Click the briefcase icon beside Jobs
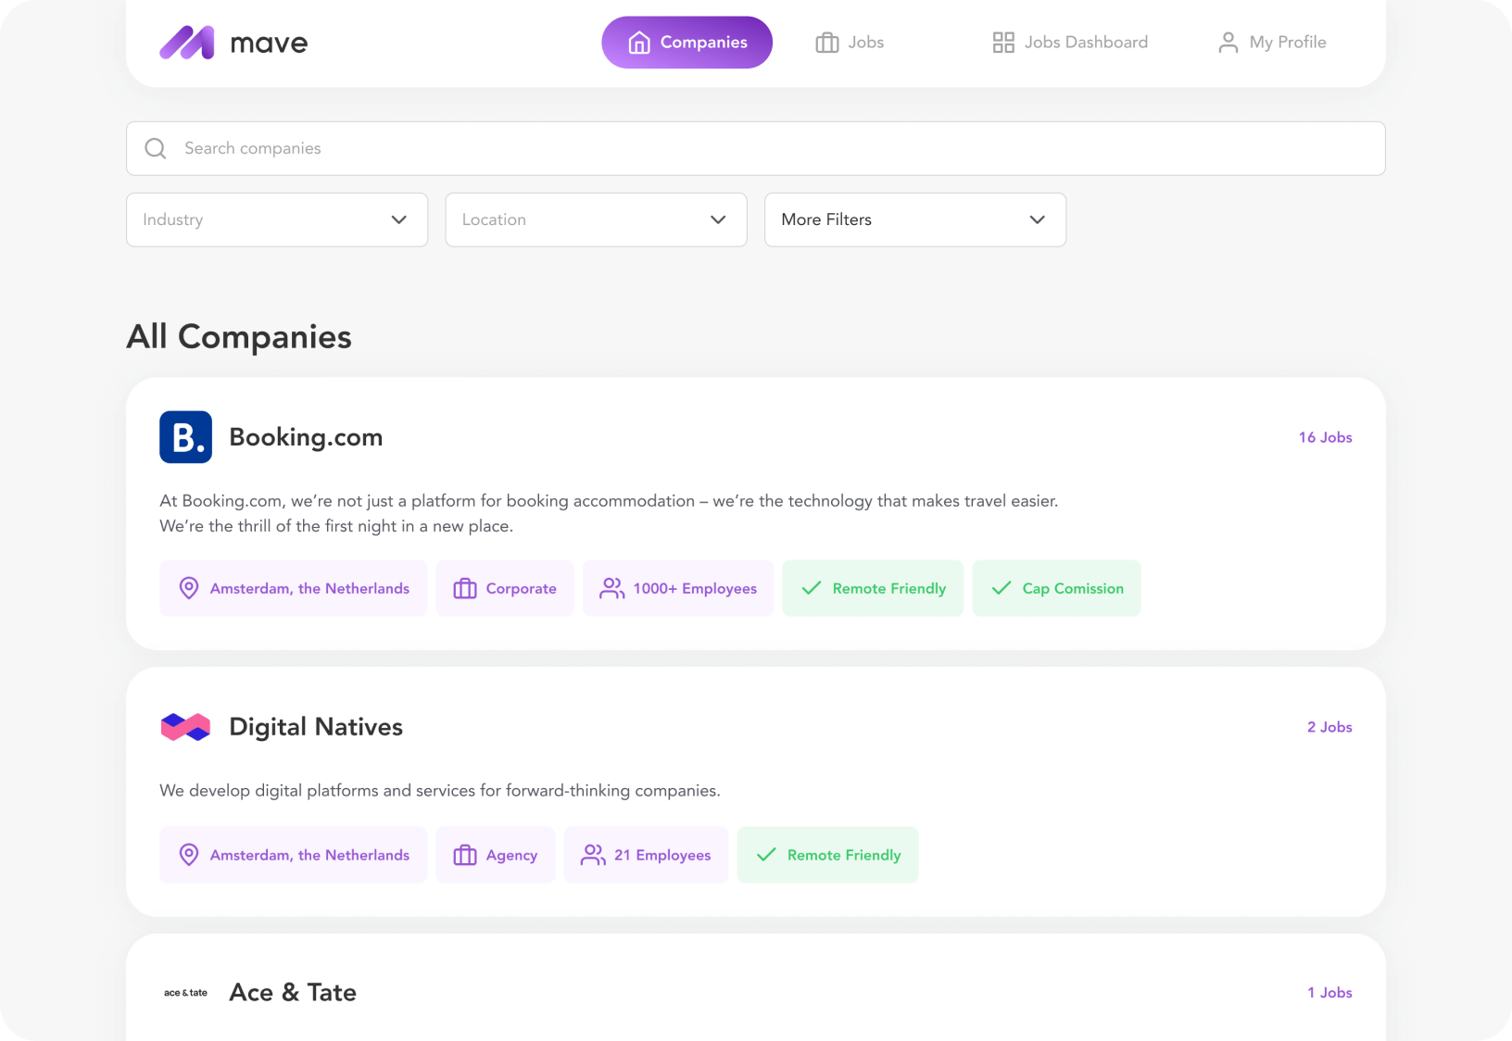This screenshot has height=1041, width=1512. pyautogui.click(x=827, y=43)
